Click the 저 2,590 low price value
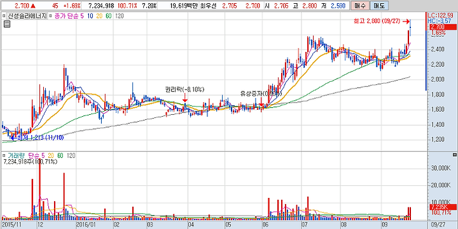The image size is (458, 229). pyautogui.click(x=339, y=6)
